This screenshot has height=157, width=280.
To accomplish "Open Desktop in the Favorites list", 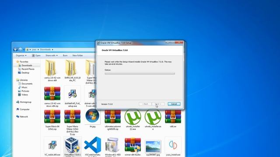I will point(25,73).
